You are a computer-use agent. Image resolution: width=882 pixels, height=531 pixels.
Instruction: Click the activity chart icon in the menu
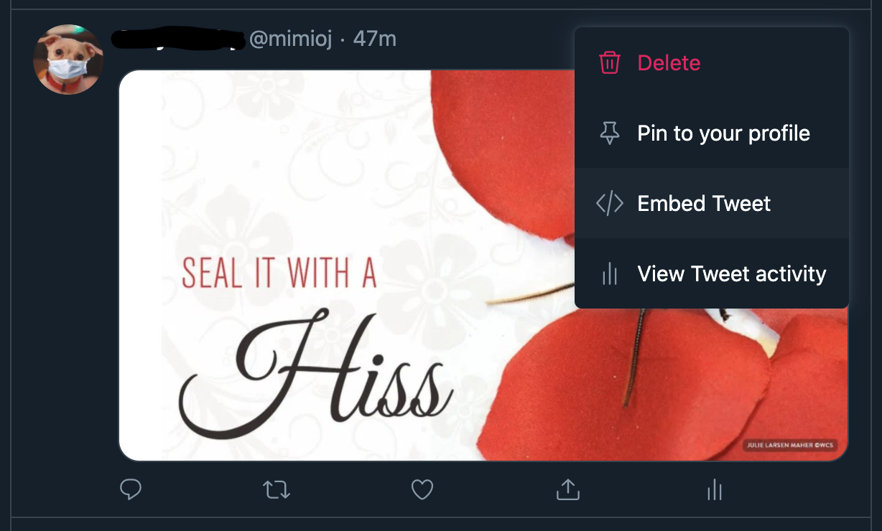[610, 273]
